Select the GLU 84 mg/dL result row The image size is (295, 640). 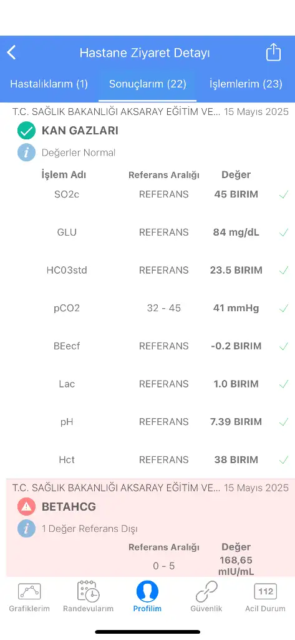point(147,232)
